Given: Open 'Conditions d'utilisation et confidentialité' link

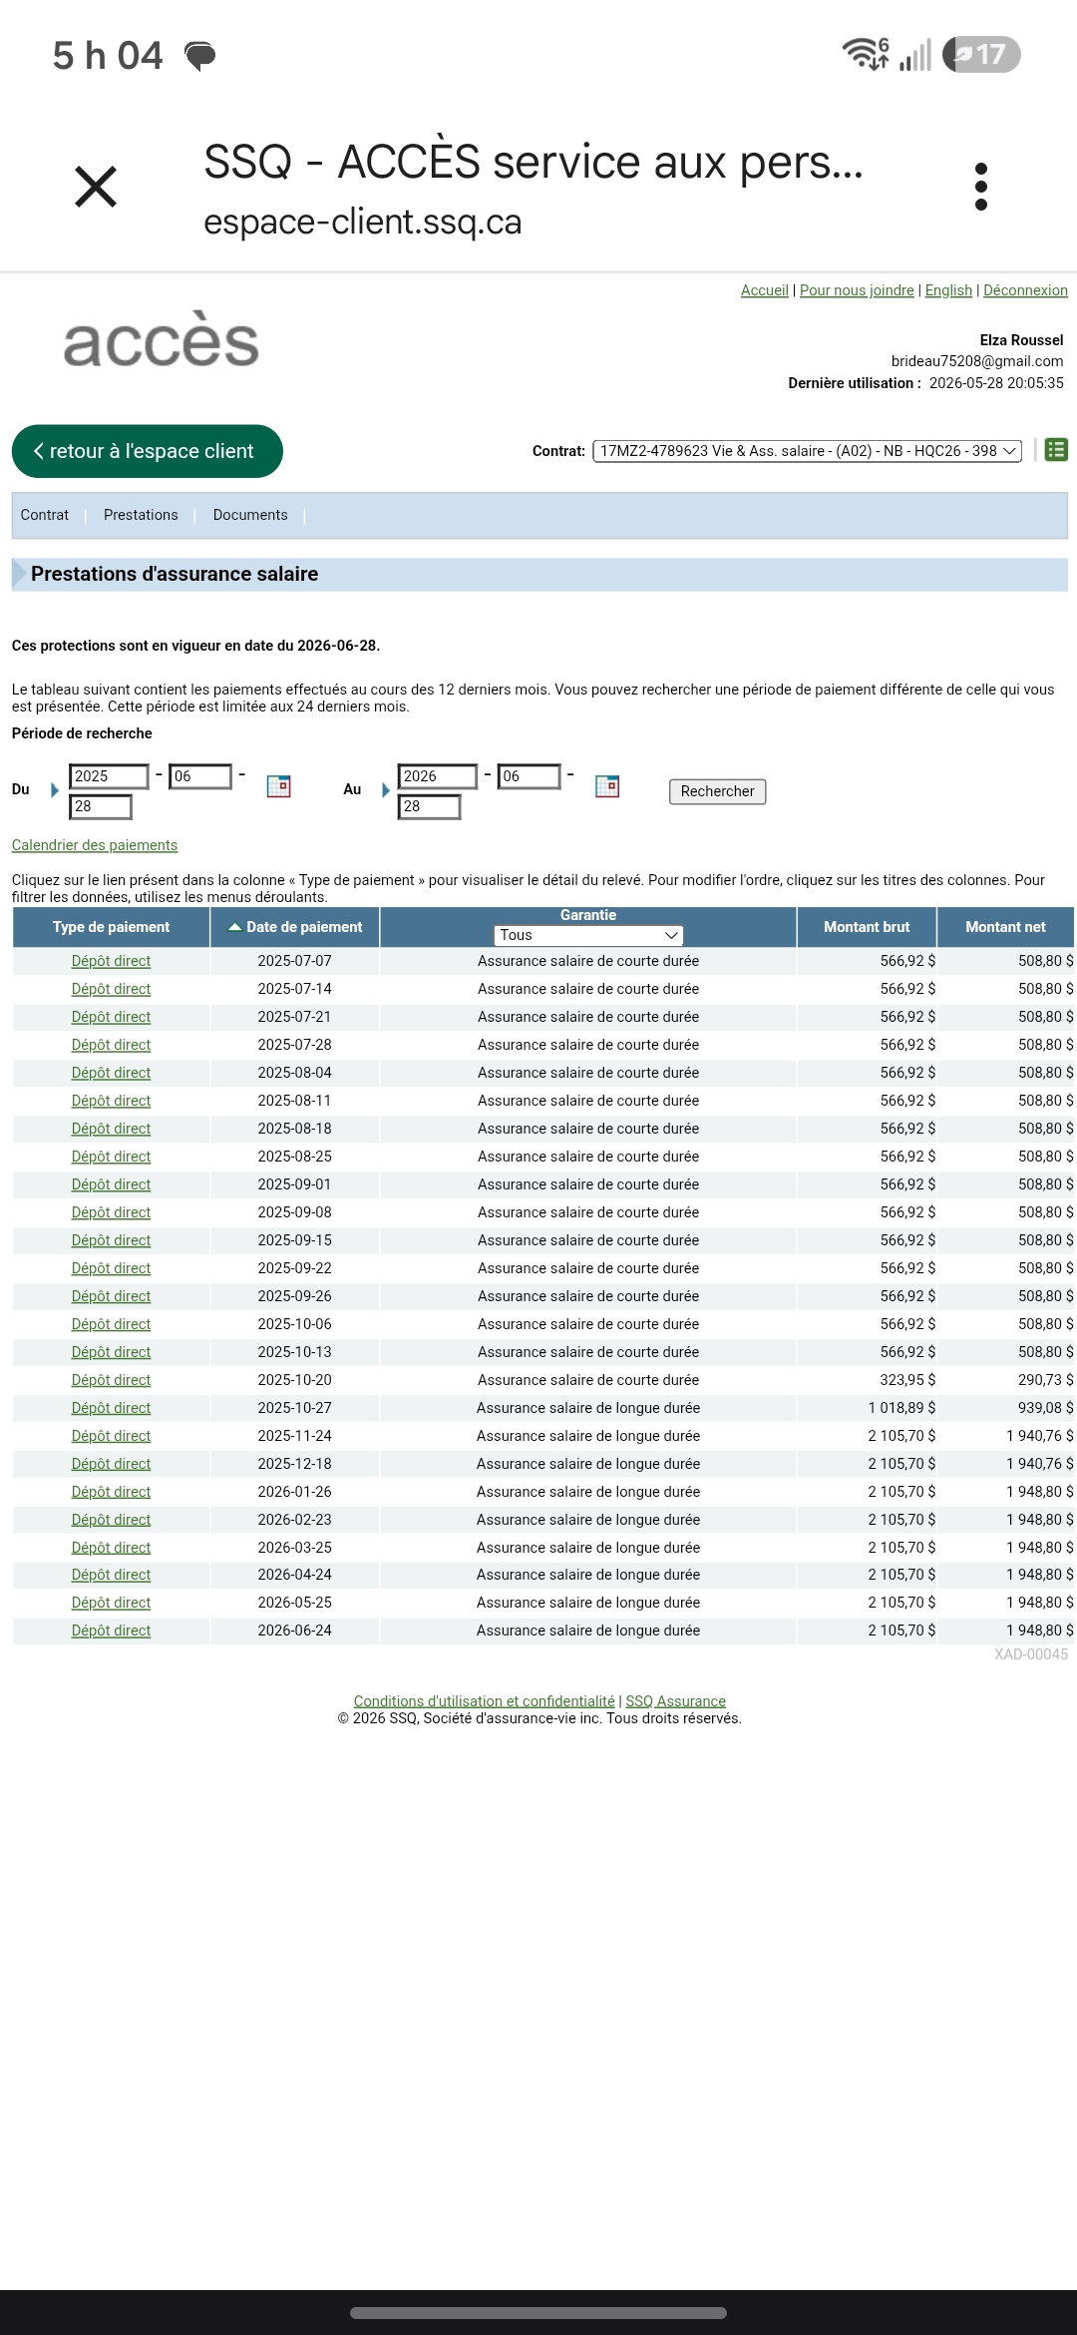Looking at the screenshot, I should pyautogui.click(x=484, y=1701).
